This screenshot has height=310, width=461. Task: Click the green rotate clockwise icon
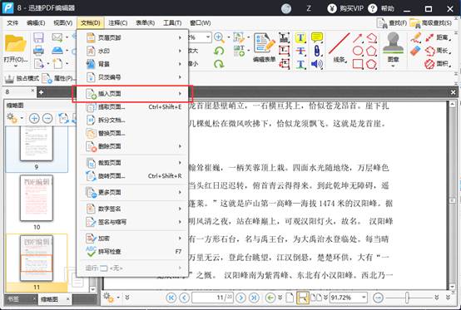(x=219, y=64)
